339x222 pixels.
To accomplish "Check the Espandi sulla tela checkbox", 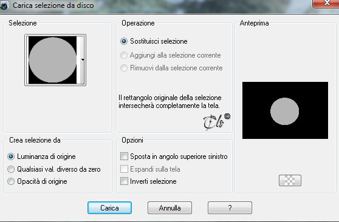I will [x=124, y=169].
